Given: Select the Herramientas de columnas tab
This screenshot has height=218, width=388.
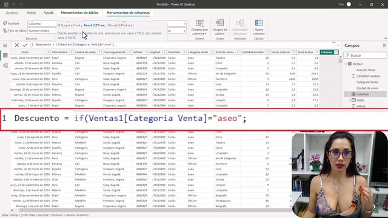Looking at the screenshot, I should click(128, 13).
